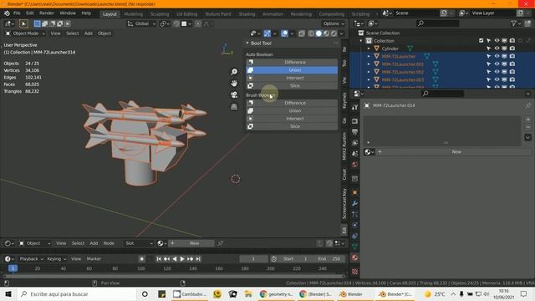Remove material slot with minus icon
Screen dimensions: 535x301
[527, 127]
